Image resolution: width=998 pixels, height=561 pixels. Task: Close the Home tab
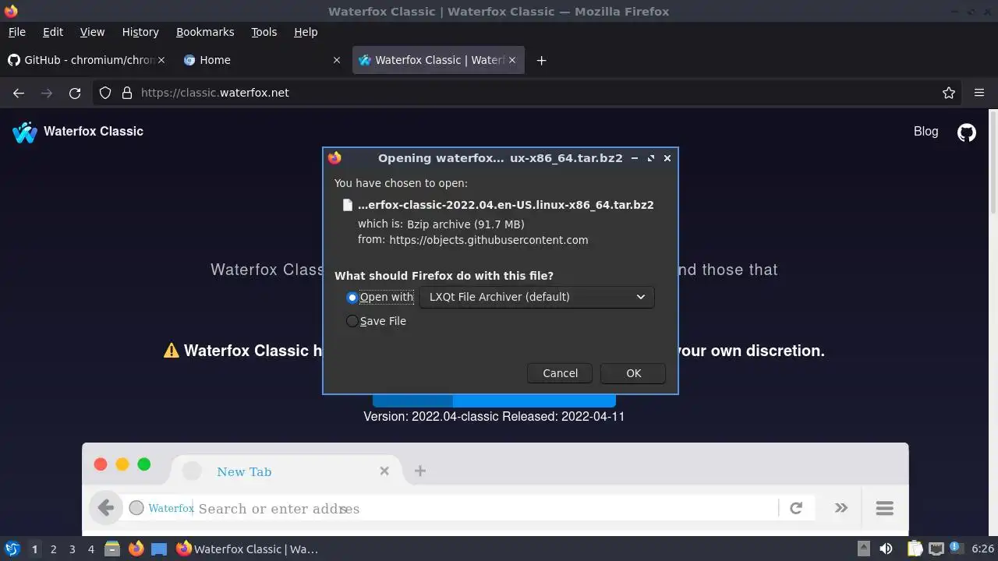(337, 60)
